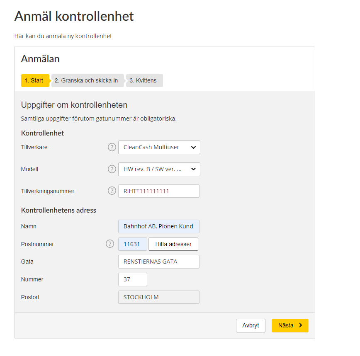Go to 2. Granska och skicka in step

click(88, 80)
